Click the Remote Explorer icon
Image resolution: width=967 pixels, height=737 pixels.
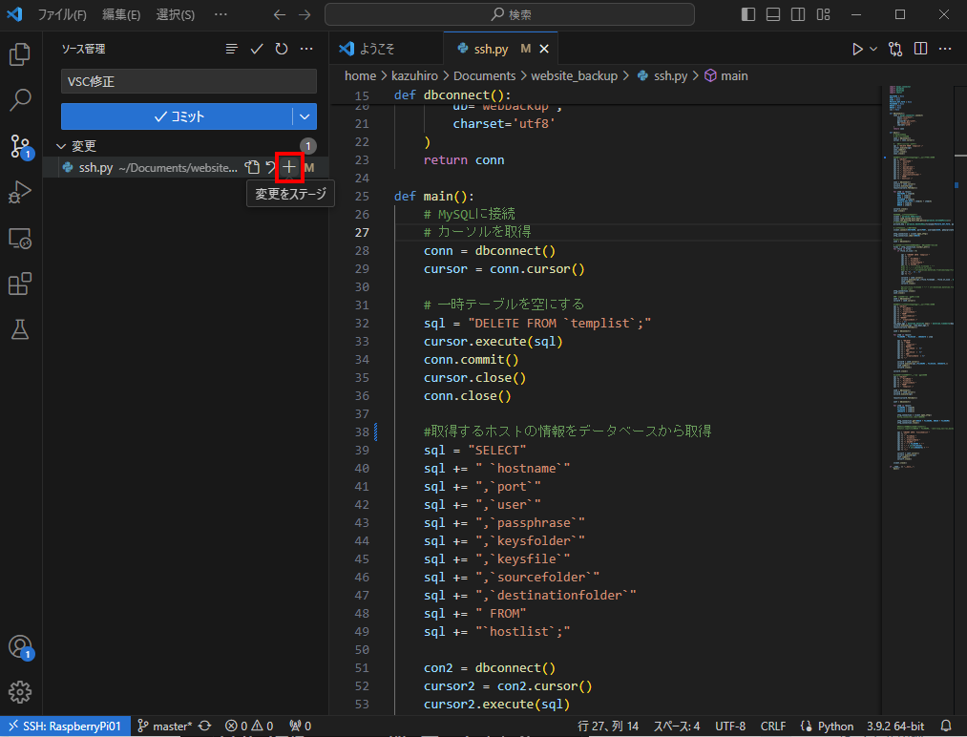coord(19,238)
